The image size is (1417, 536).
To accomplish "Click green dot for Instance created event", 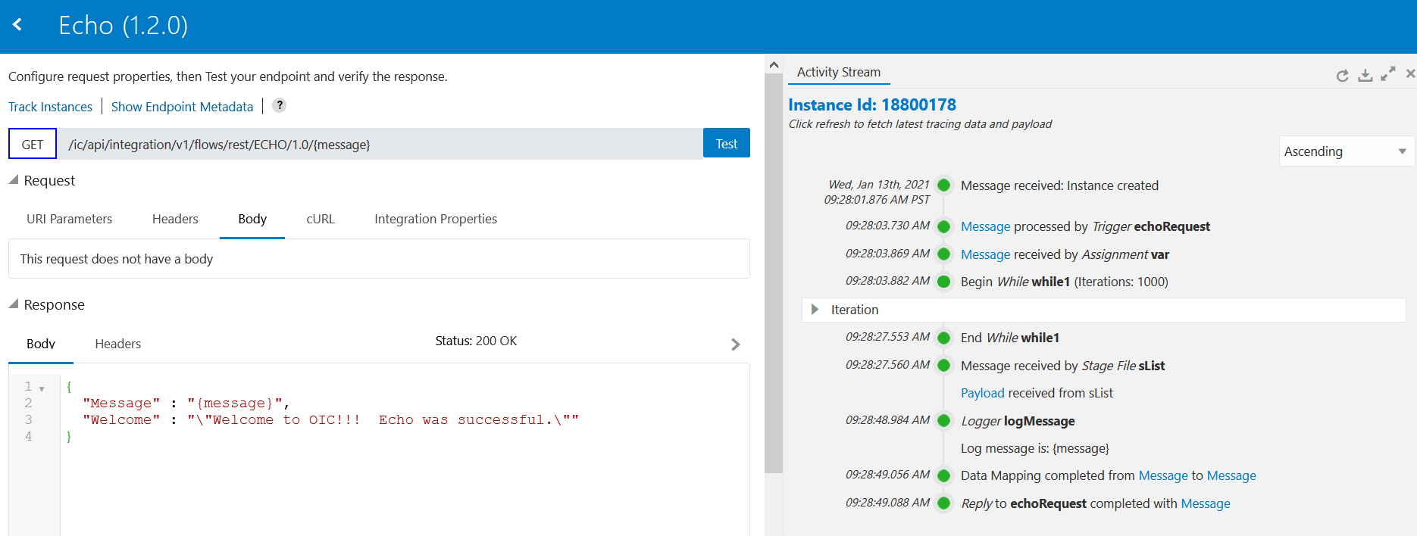I will [944, 185].
